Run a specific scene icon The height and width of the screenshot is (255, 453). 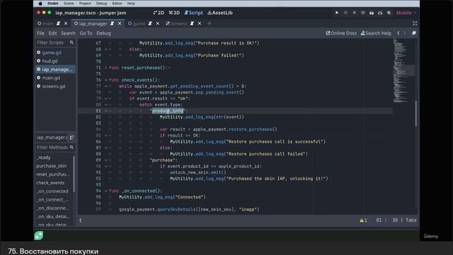[x=380, y=13]
